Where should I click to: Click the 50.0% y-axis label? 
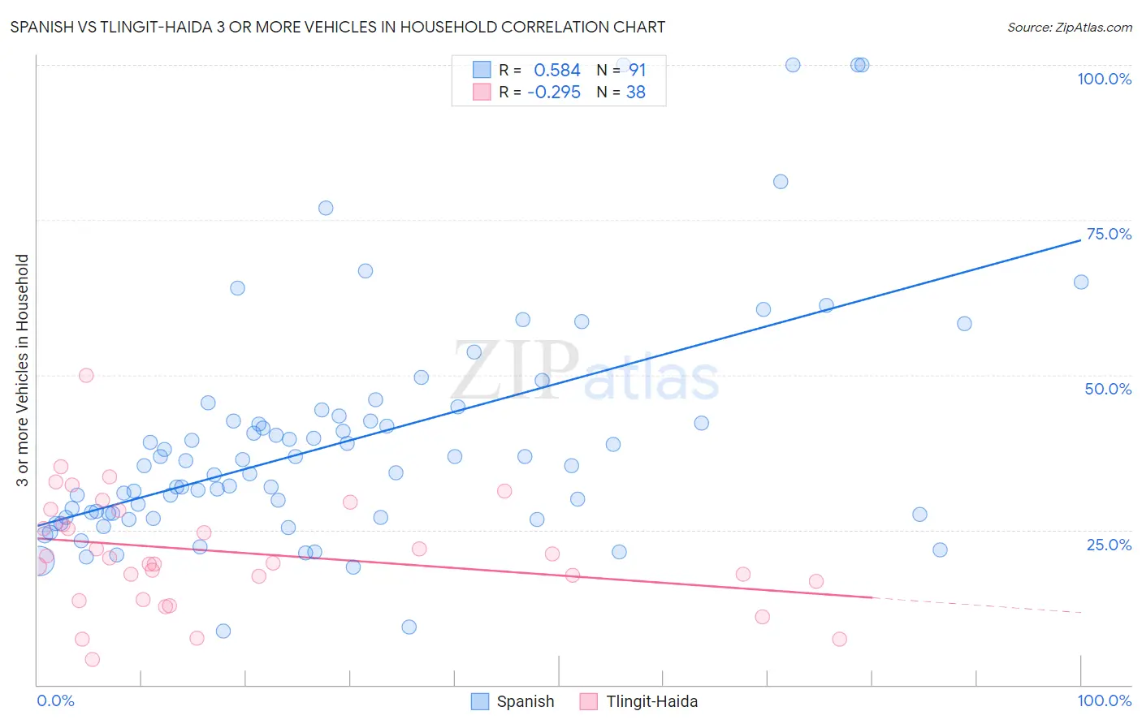click(x=1108, y=389)
